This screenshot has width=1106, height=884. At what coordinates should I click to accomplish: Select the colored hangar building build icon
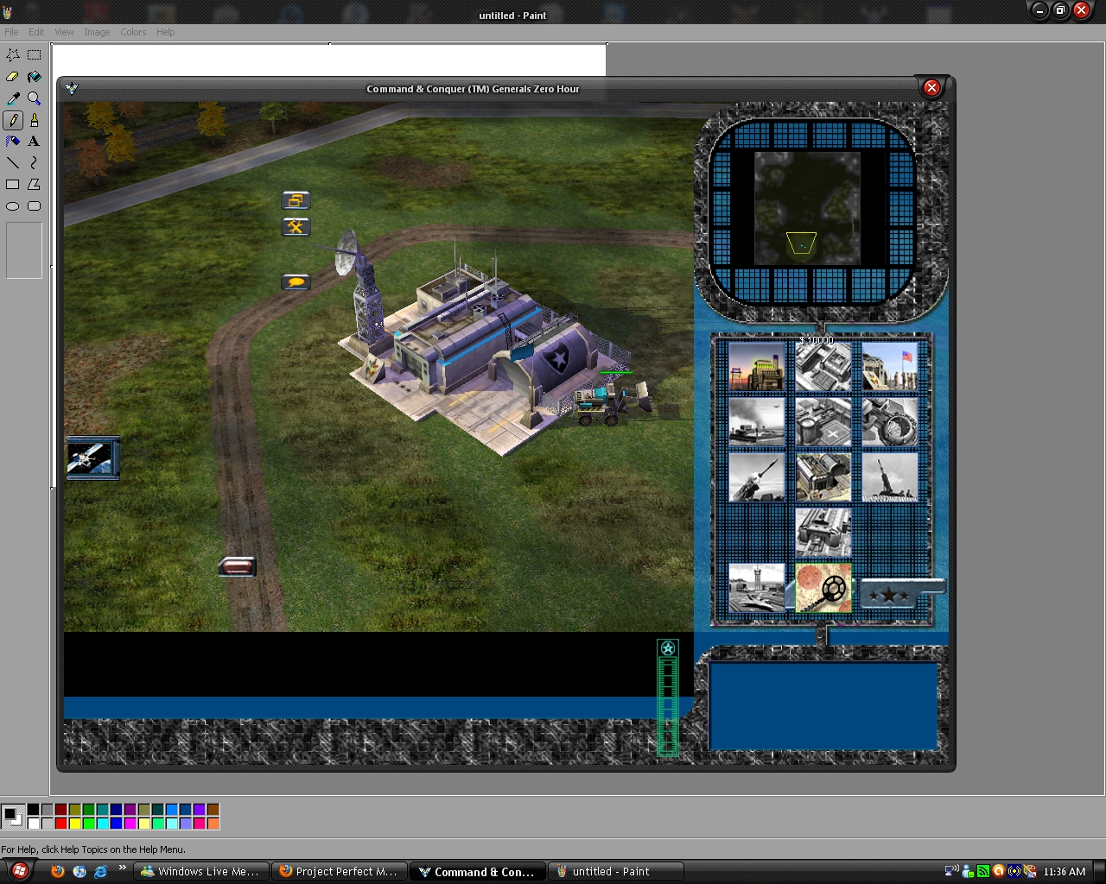point(823,477)
